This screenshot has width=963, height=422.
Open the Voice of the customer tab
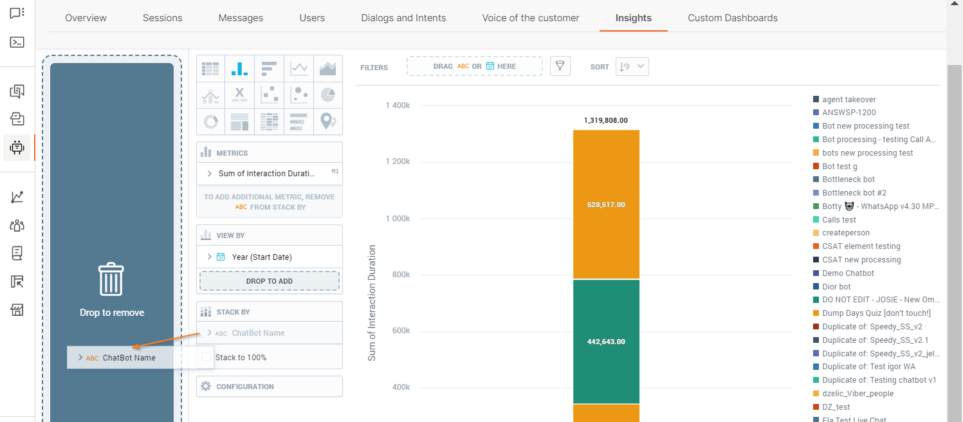(x=531, y=18)
